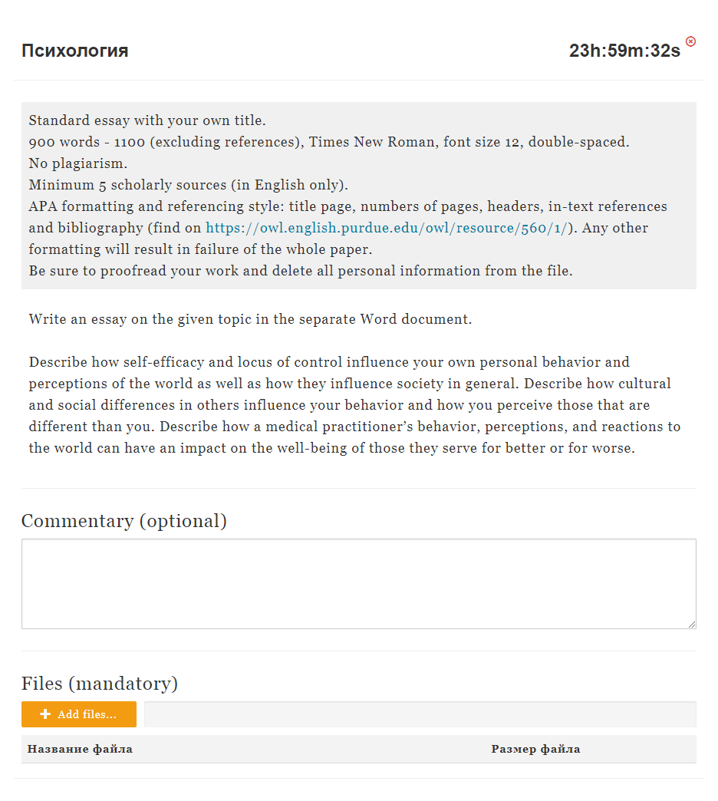
Task: Click the countdown timer display
Action: tap(624, 51)
